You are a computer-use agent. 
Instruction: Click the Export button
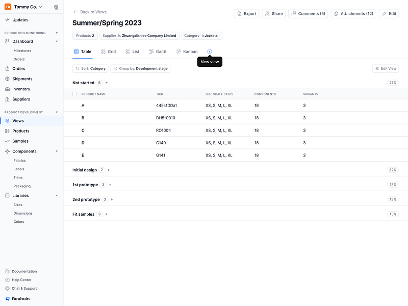coord(246,13)
